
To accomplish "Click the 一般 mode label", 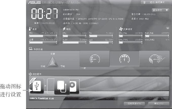I will [83, 68].
